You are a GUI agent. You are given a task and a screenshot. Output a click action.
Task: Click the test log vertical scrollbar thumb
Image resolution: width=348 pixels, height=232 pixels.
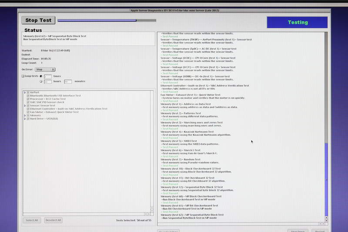point(327,161)
